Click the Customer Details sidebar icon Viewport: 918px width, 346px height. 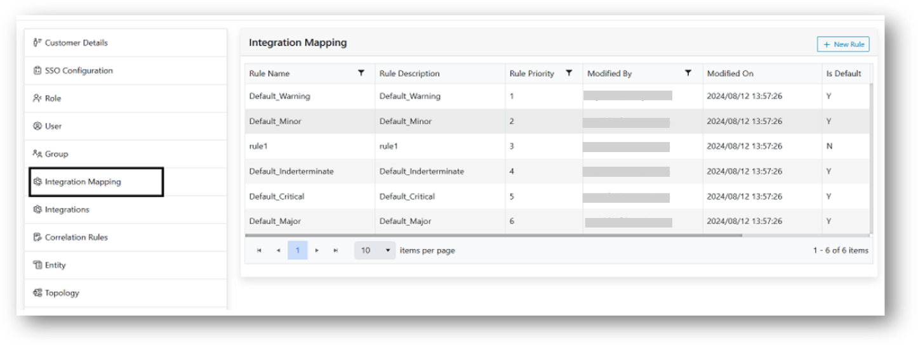(x=37, y=43)
